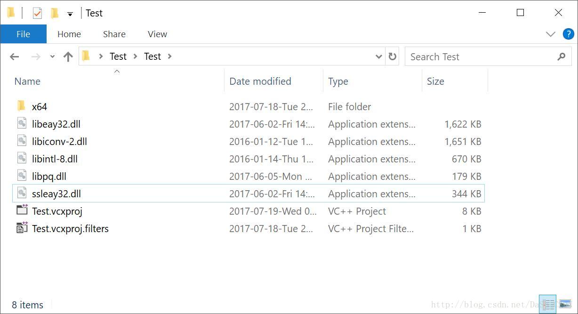Switch to the View ribbon tab
Screen dimensions: 578x314
[157, 34]
